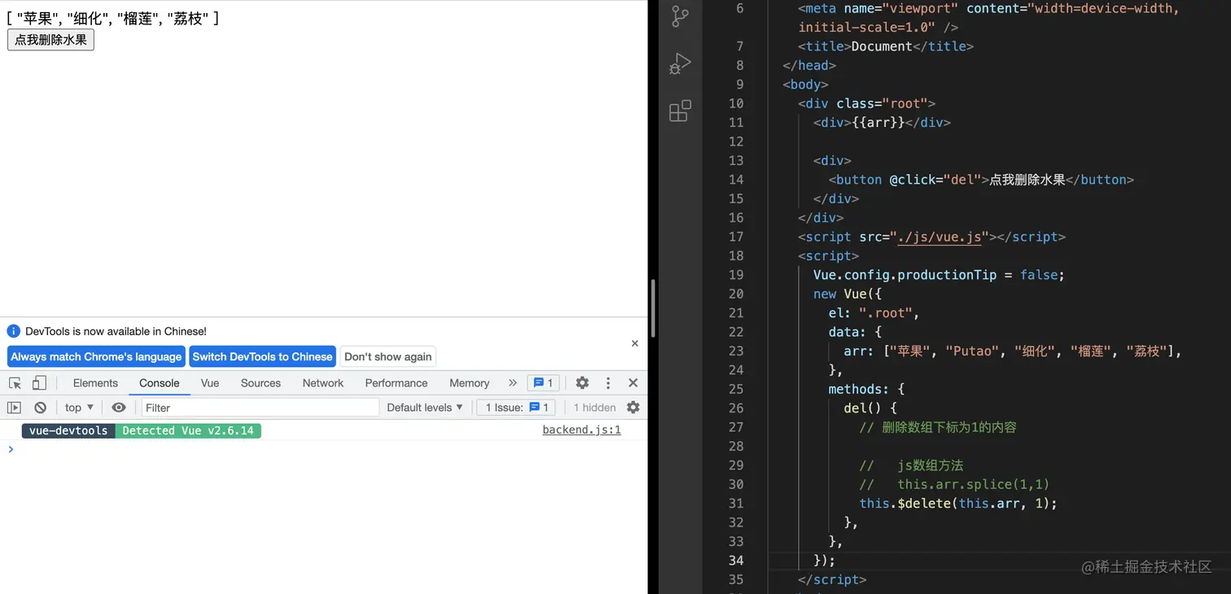Toggle the device toolbar icon
Viewport: 1231px width, 594px height.
39,383
